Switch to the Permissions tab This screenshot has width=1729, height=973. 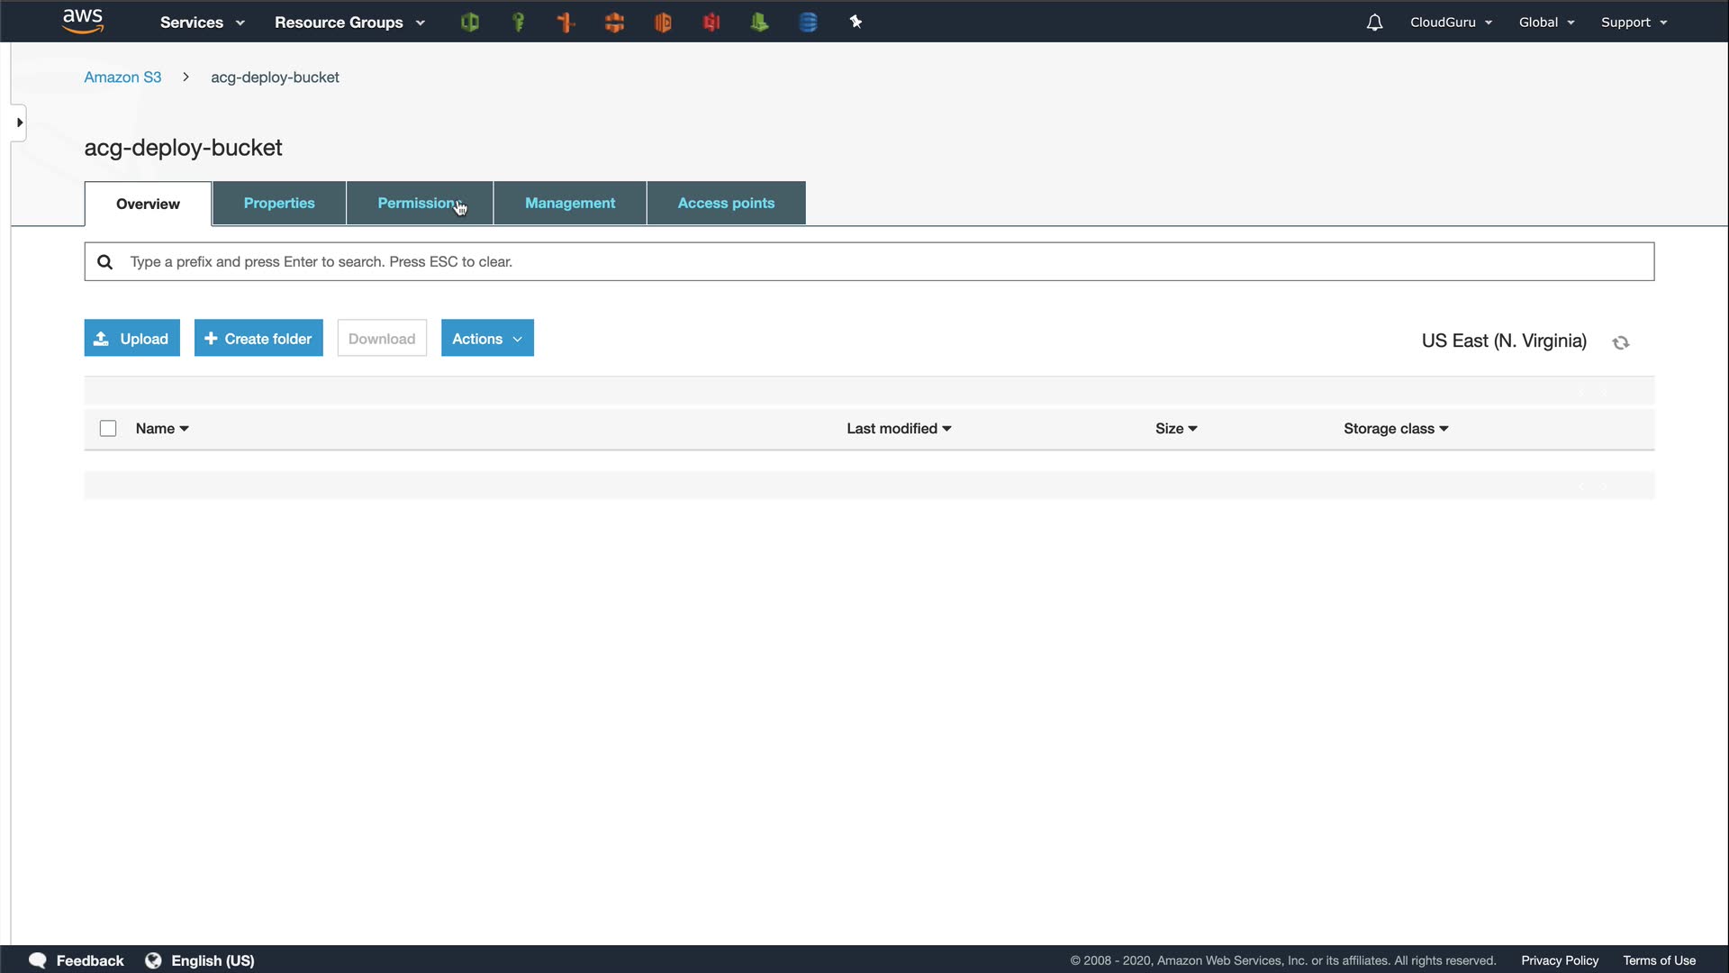click(x=419, y=204)
